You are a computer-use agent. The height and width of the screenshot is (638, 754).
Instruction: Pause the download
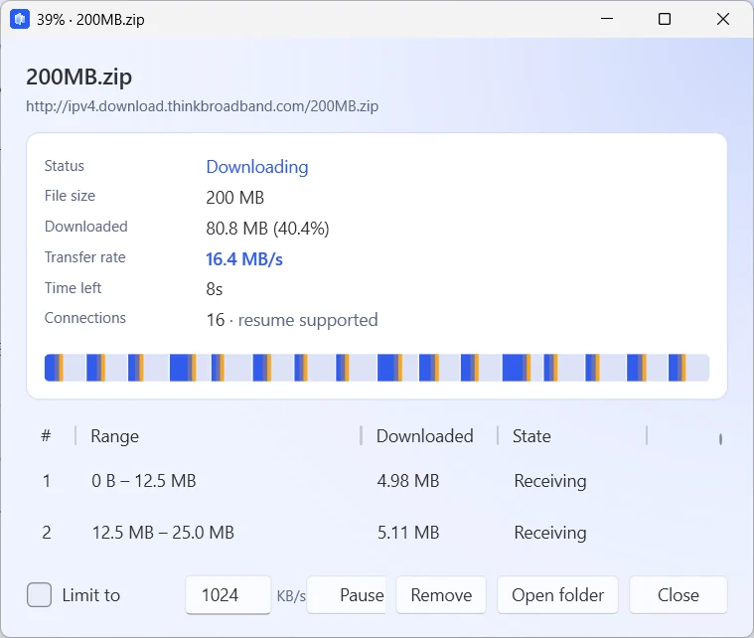[347, 595]
